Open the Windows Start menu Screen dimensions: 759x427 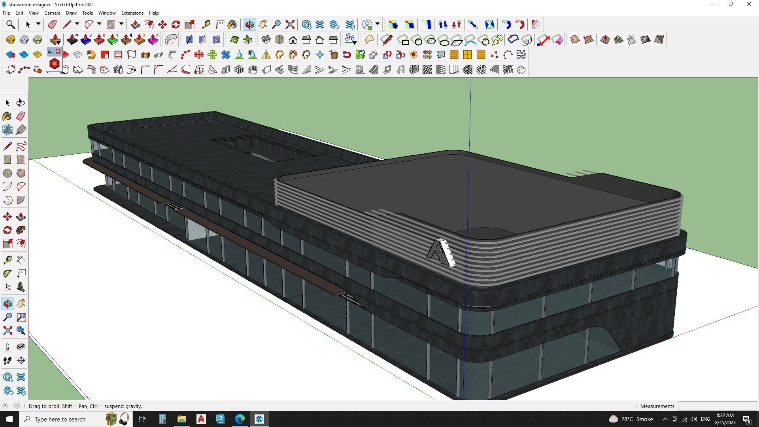pos(9,419)
